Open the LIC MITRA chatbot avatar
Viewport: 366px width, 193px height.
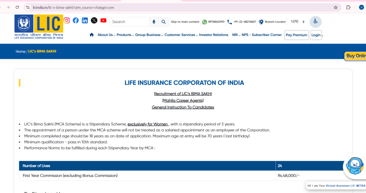pos(355,166)
